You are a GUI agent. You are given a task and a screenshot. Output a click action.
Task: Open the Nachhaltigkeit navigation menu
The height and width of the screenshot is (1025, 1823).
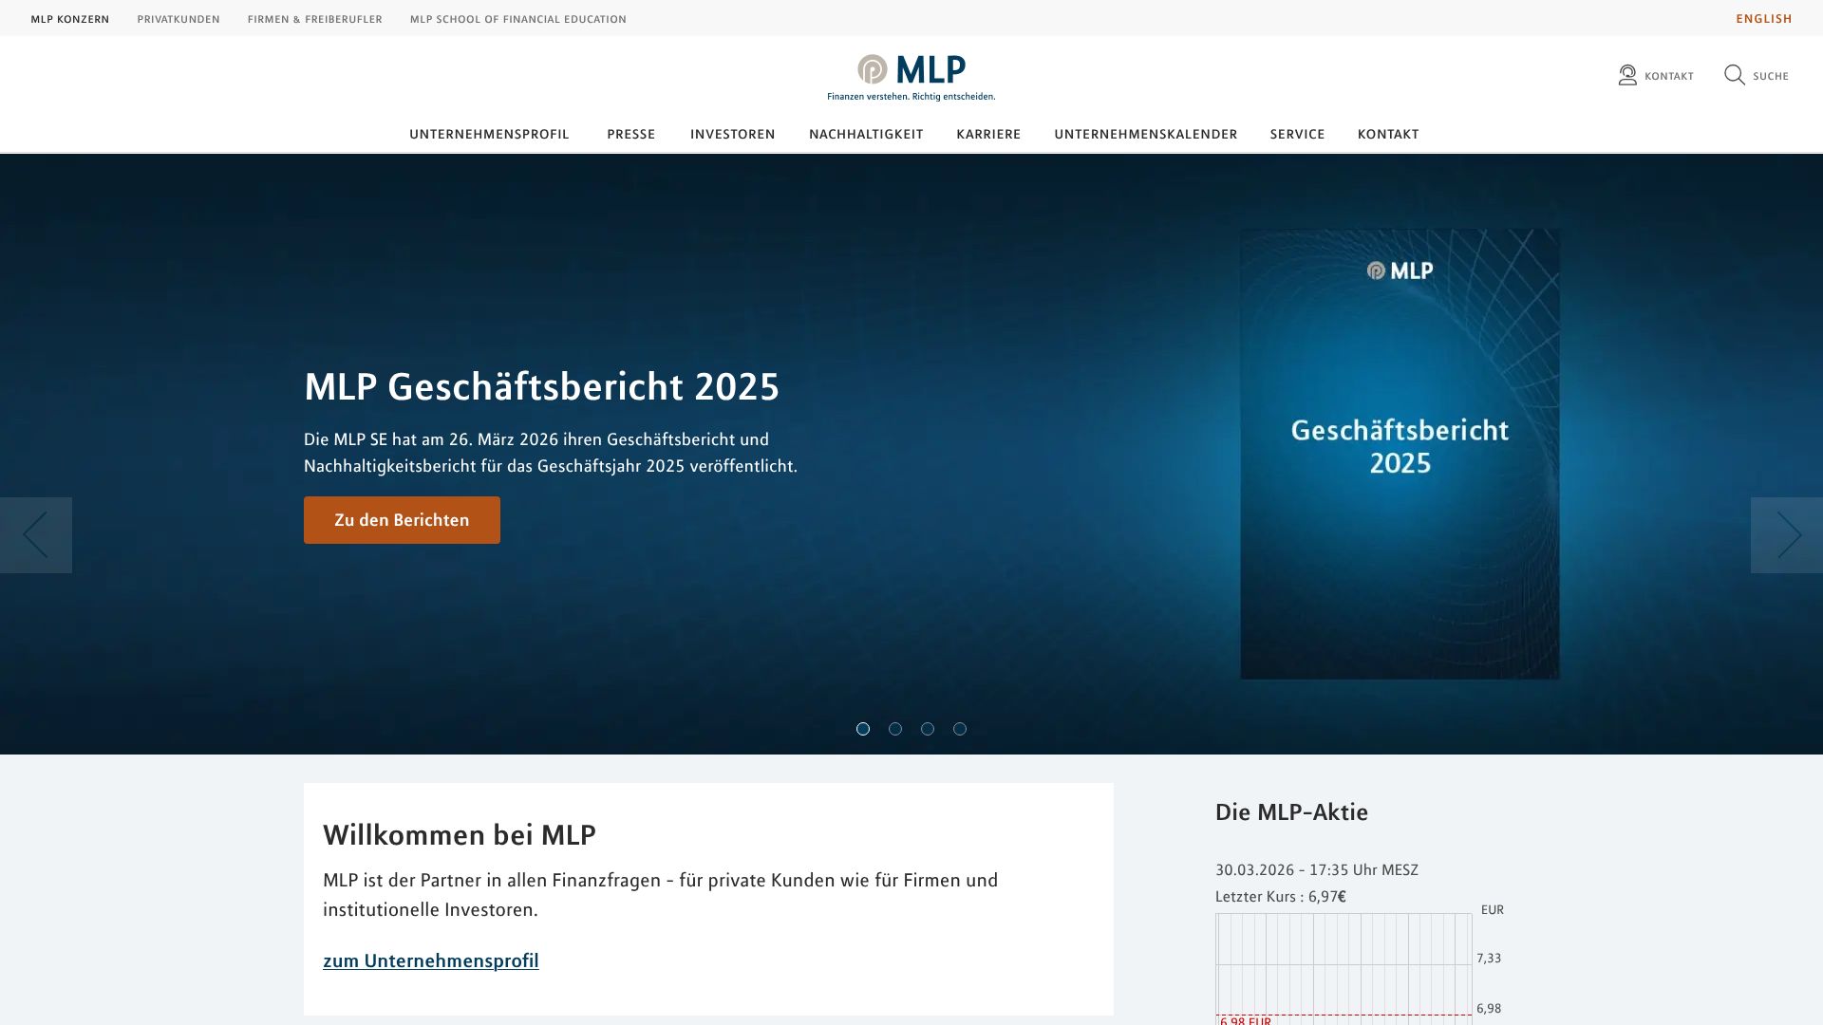[865, 135]
